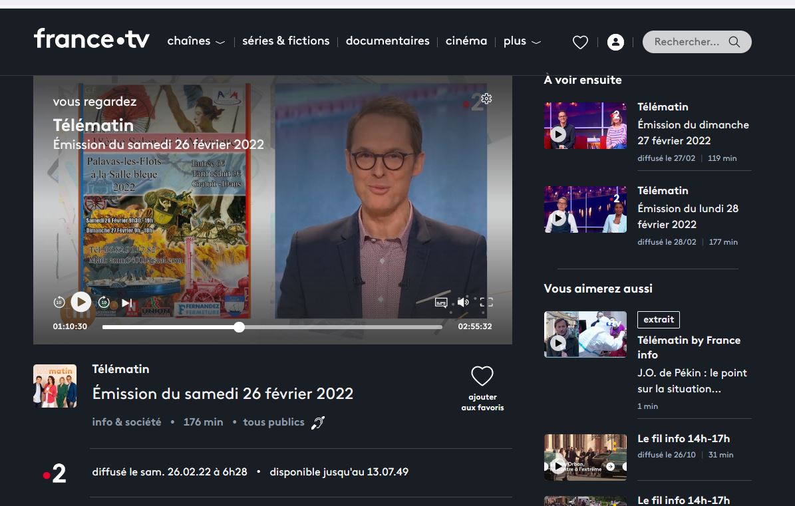Click the France 2 channel logo
795x506 pixels.
coord(55,473)
